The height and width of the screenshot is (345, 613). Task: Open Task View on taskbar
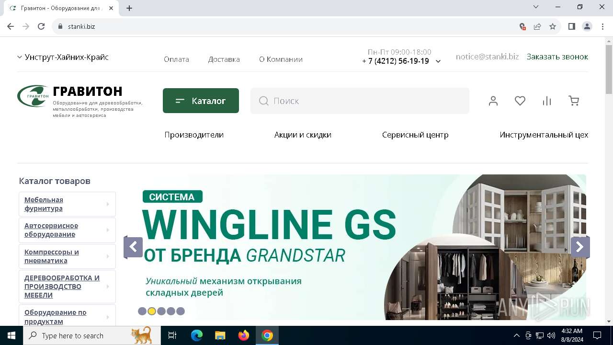tap(172, 335)
